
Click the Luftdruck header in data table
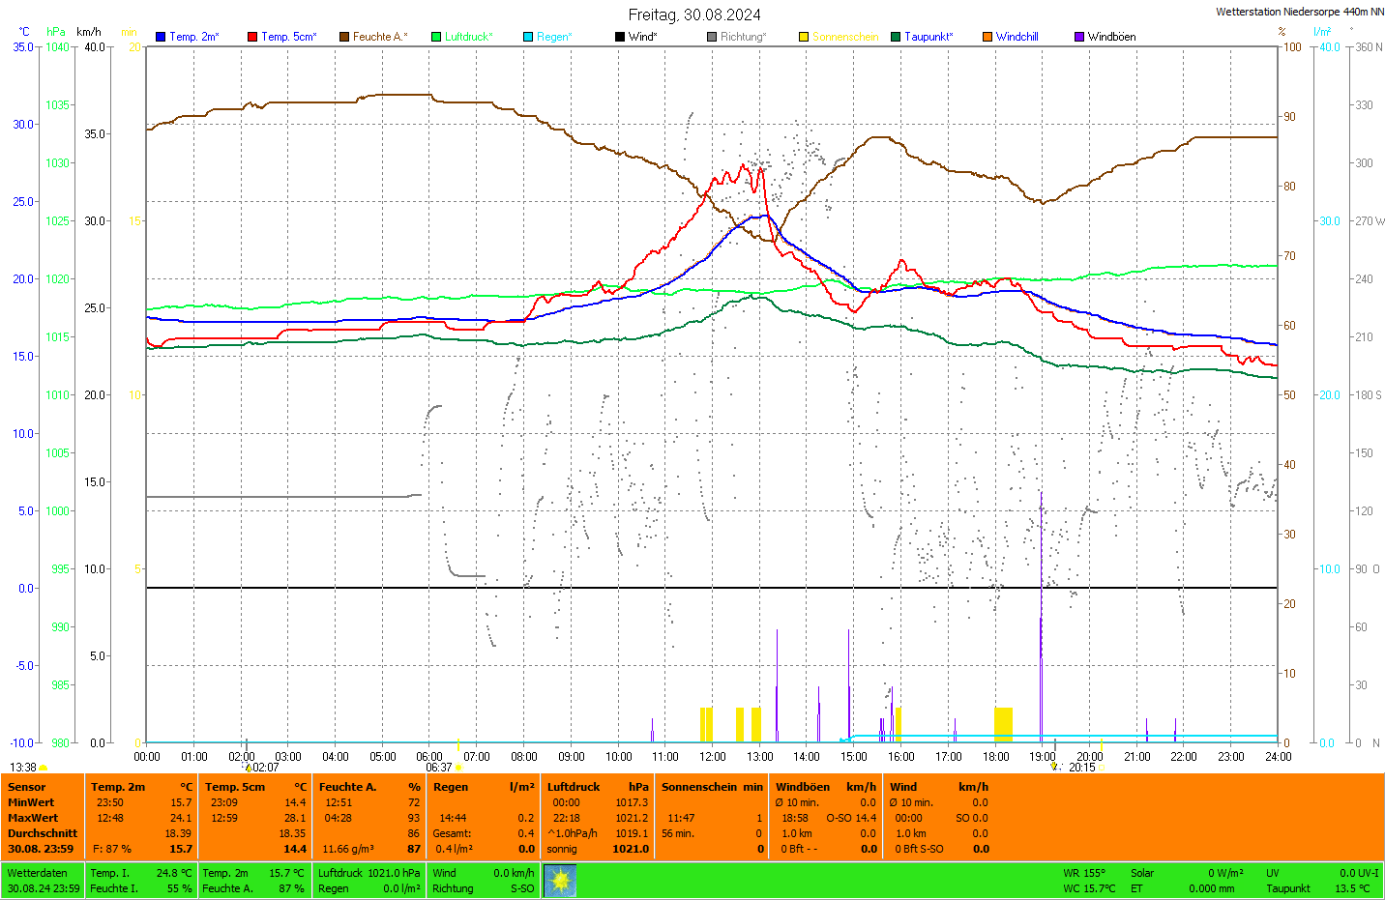pyautogui.click(x=573, y=787)
